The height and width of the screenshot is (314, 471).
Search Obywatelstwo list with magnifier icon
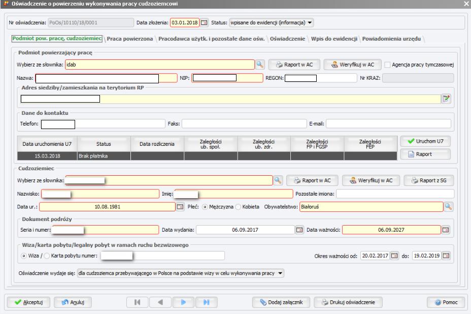point(448,207)
